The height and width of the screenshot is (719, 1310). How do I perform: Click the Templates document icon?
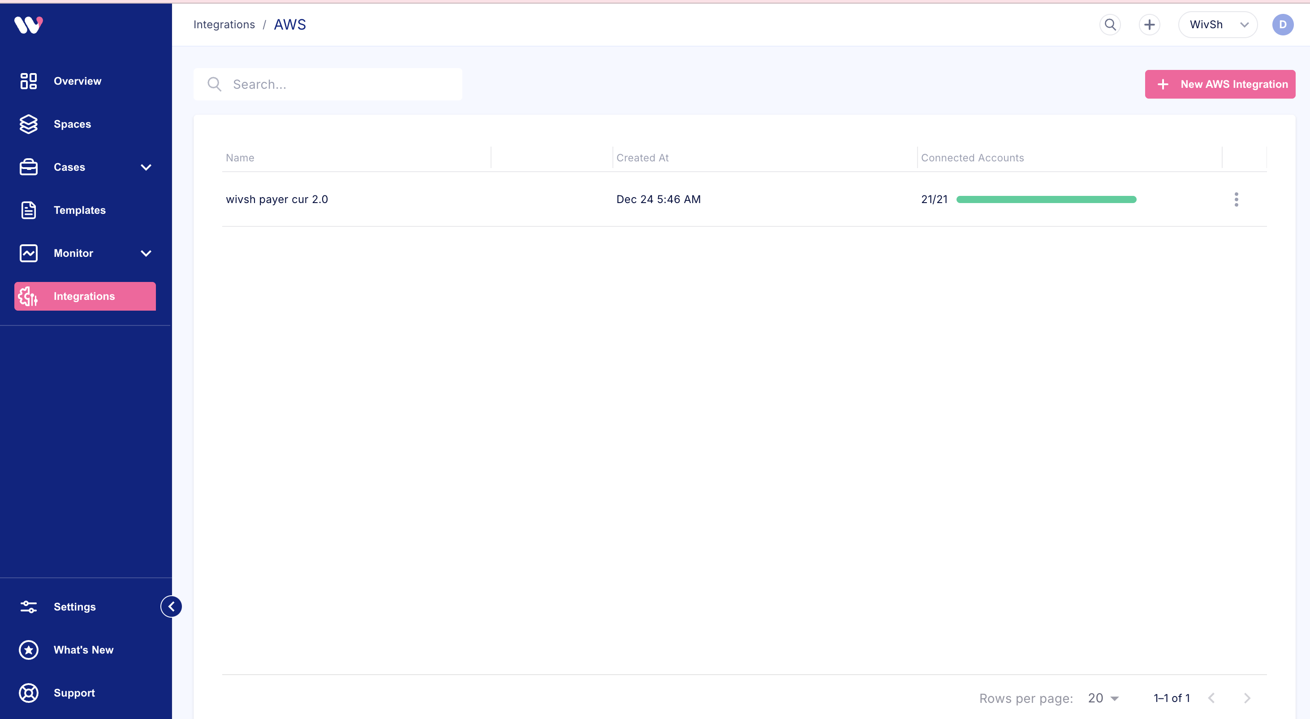[x=29, y=210]
